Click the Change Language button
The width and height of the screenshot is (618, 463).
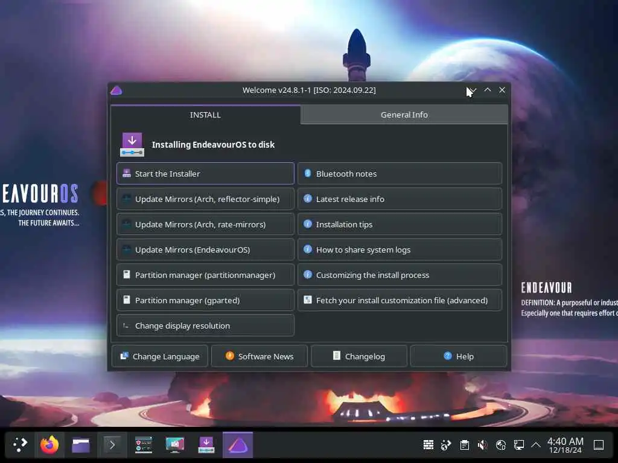point(159,356)
